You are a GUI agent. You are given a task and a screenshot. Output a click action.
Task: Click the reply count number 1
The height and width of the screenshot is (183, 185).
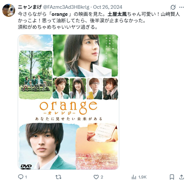26,177
